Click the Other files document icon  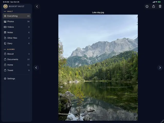click(5, 38)
